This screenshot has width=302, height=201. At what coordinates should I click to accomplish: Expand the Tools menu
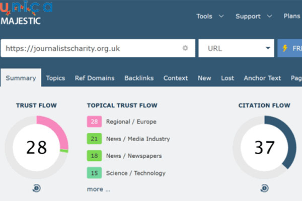click(x=209, y=16)
